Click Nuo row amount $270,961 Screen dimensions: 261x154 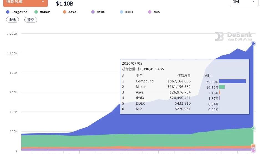point(183,109)
